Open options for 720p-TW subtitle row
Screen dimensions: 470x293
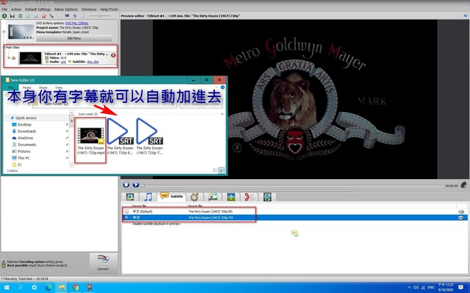(x=461, y=217)
